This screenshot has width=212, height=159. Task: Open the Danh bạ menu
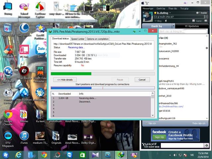161,8
